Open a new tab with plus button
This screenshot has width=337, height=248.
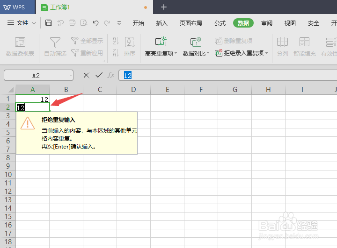pyautogui.click(x=164, y=7)
